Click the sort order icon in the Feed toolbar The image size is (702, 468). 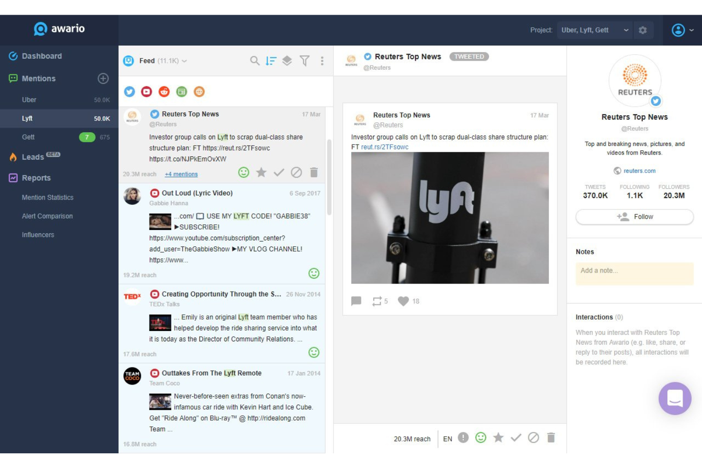270,61
